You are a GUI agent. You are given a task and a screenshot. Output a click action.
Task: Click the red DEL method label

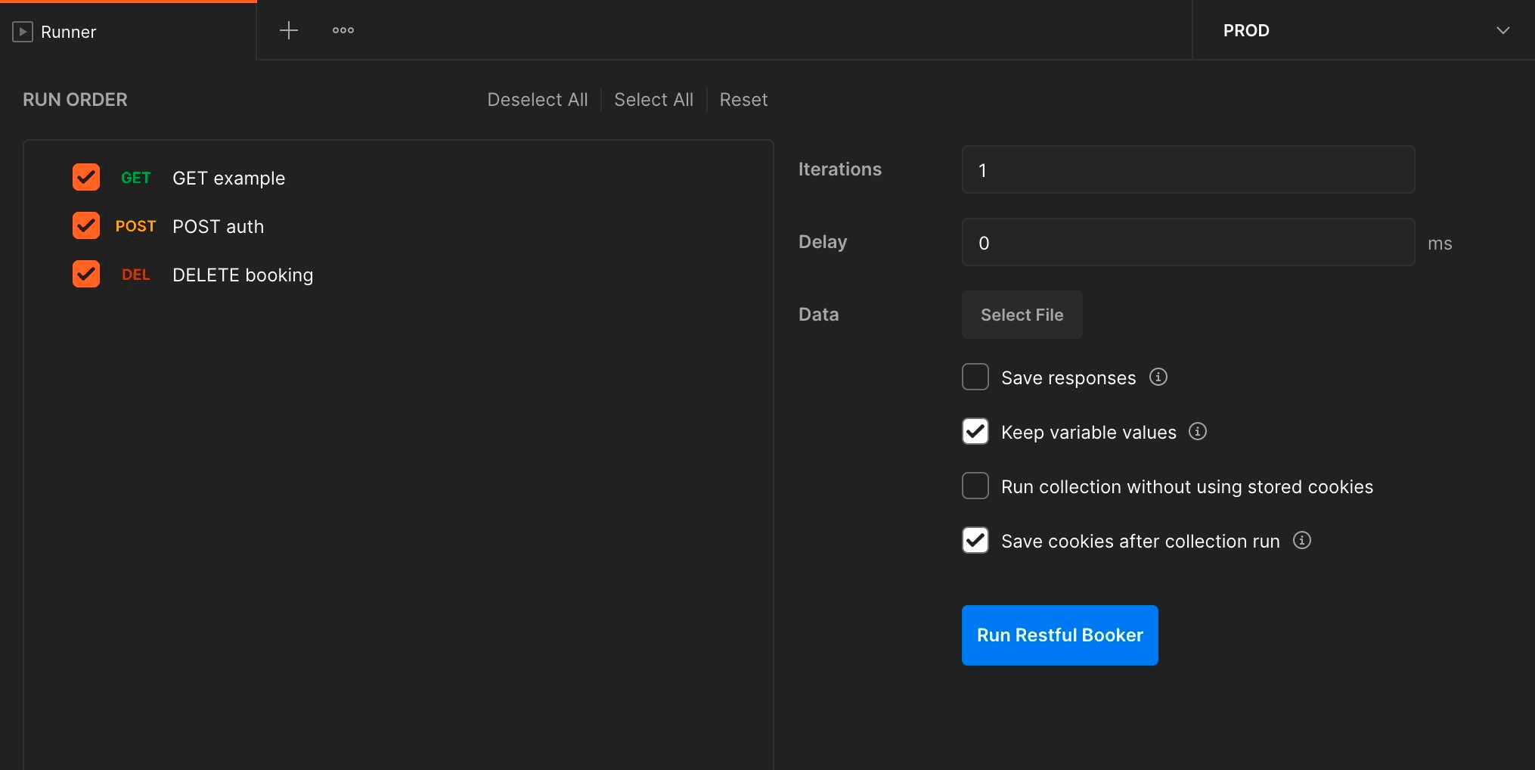[136, 275]
